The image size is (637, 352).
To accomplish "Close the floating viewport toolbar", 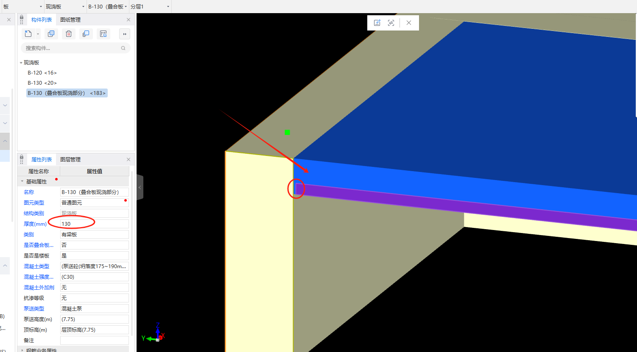I will [409, 23].
